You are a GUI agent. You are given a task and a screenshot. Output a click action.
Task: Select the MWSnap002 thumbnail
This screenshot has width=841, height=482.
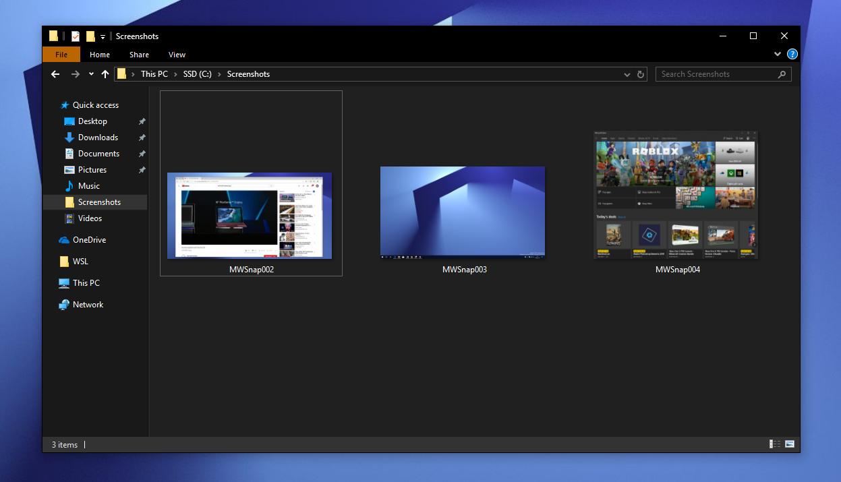[x=250, y=216]
